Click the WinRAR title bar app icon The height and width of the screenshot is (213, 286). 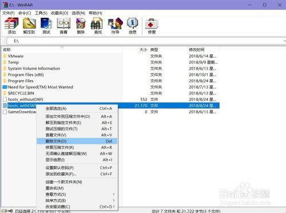[x=6, y=5]
